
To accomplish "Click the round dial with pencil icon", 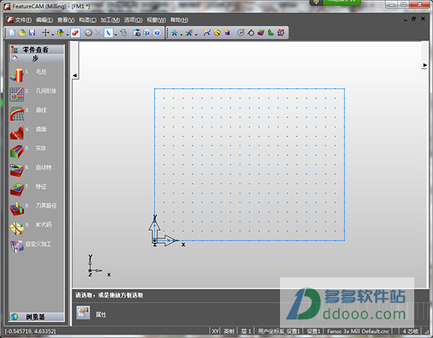I will click(241, 33).
